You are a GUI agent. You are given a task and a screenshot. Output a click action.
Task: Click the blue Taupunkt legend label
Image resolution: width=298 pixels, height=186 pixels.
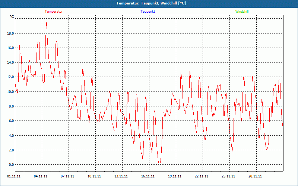(x=148, y=12)
